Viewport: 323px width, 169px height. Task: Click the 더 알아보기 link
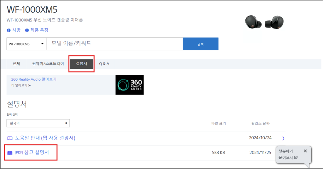(21, 85)
